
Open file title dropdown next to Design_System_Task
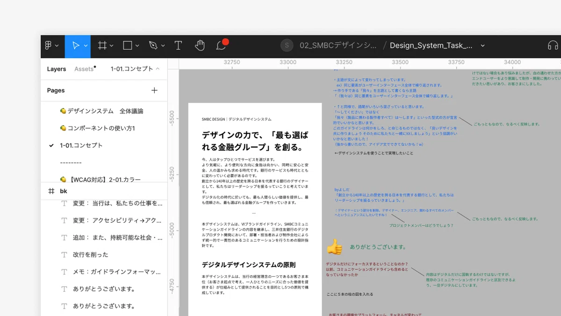click(483, 46)
